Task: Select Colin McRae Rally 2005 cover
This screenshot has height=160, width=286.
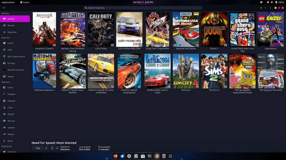Action: point(129,29)
